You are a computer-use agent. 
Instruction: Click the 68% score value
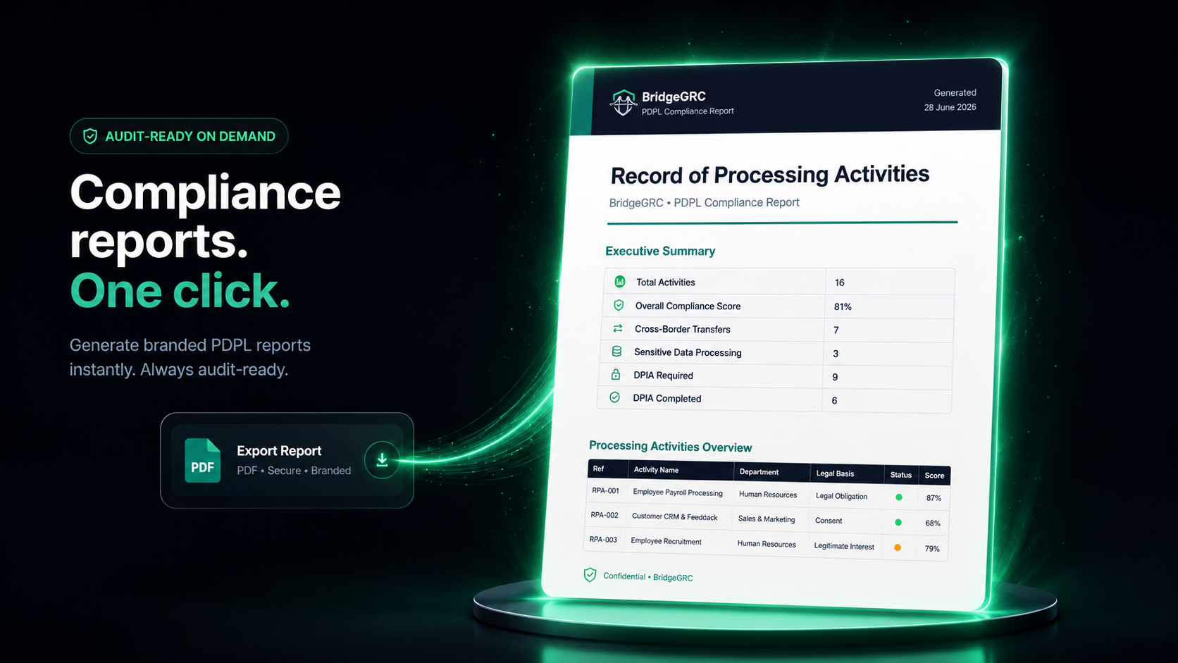click(x=933, y=523)
